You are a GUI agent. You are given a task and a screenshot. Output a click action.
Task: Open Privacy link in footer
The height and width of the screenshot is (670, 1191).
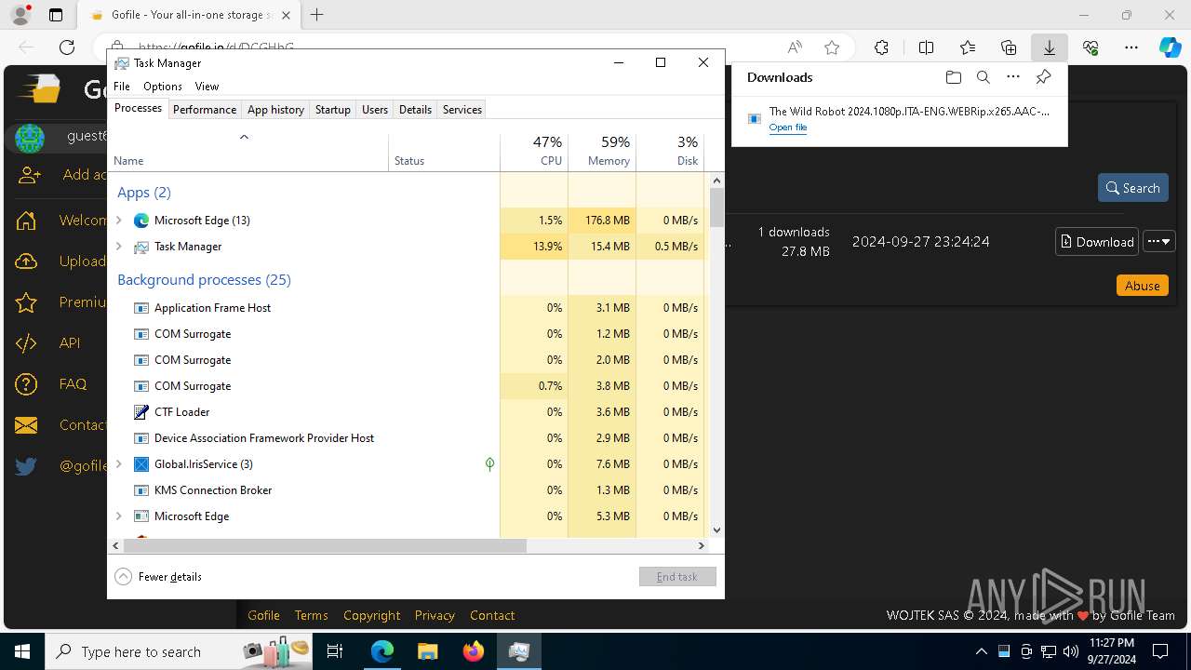pyautogui.click(x=435, y=615)
